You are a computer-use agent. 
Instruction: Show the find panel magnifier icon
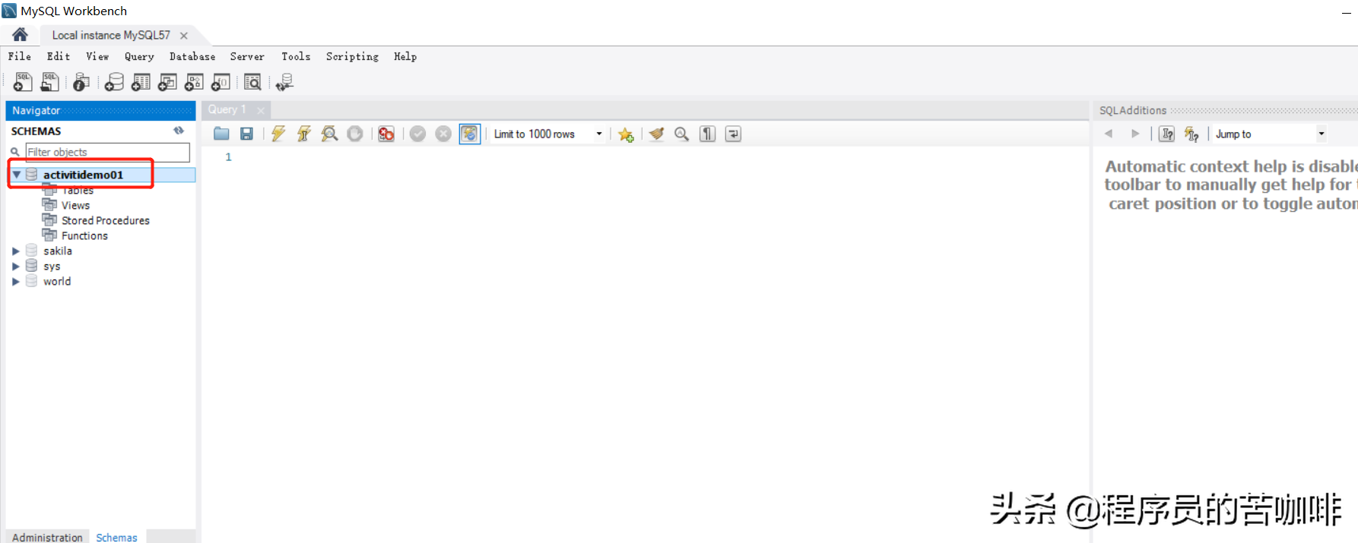click(x=682, y=134)
